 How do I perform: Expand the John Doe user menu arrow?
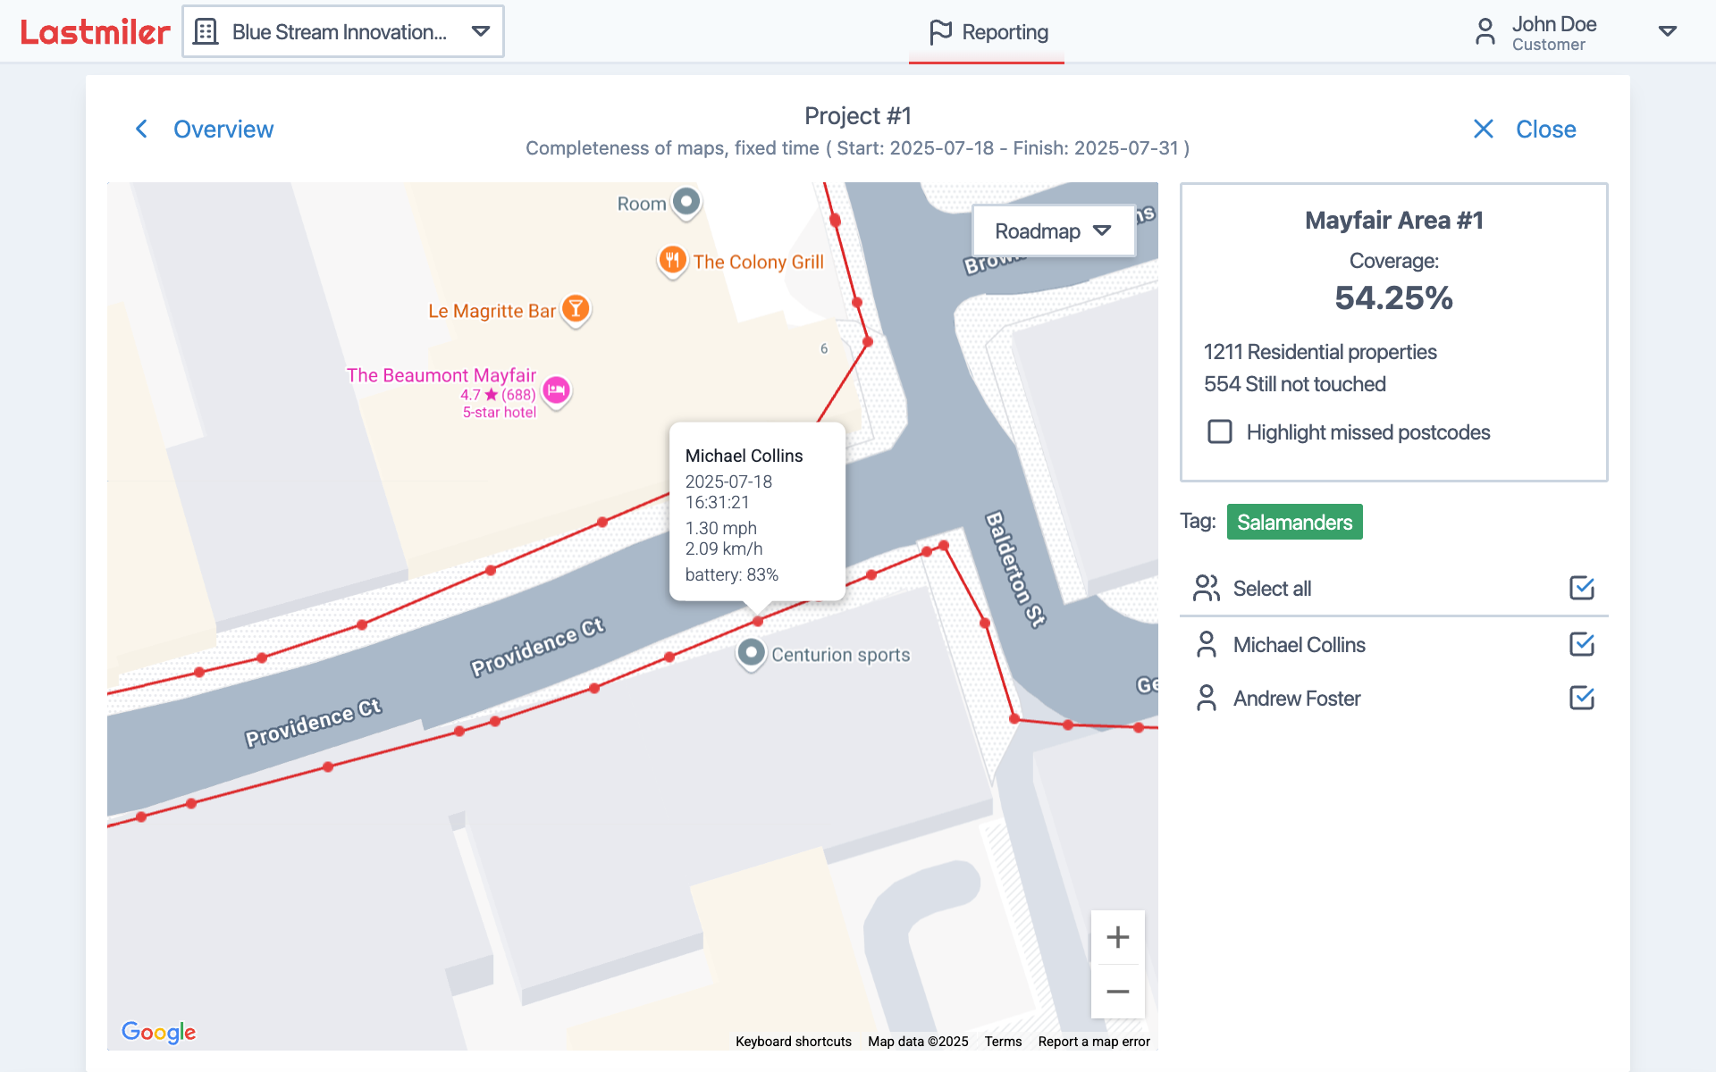pyautogui.click(x=1667, y=31)
